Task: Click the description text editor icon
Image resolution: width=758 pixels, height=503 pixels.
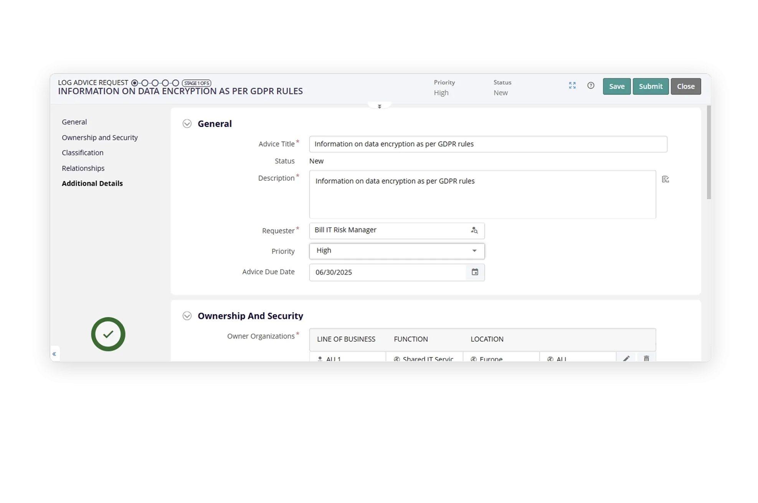Action: tap(666, 179)
